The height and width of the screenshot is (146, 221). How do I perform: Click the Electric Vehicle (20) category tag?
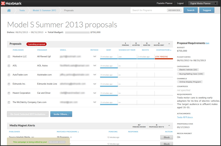coord(188,70)
